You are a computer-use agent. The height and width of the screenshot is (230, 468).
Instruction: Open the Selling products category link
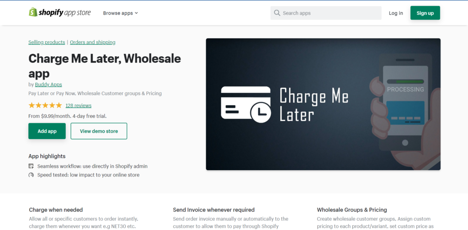[47, 42]
